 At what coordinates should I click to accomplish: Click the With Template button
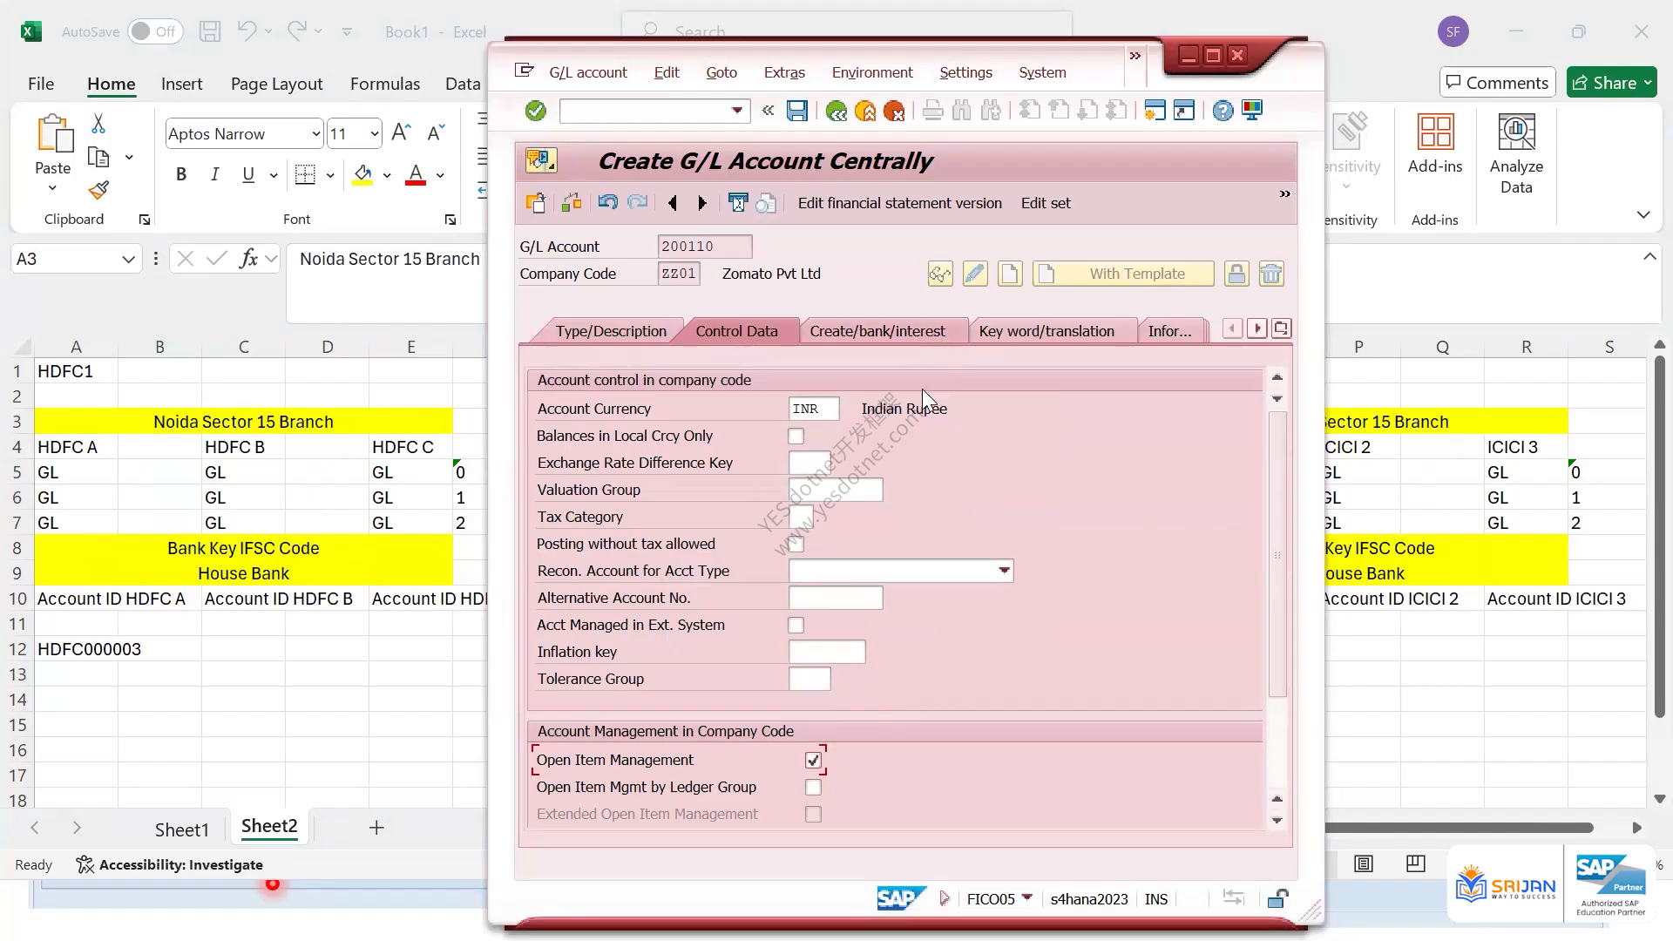pyautogui.click(x=1123, y=274)
